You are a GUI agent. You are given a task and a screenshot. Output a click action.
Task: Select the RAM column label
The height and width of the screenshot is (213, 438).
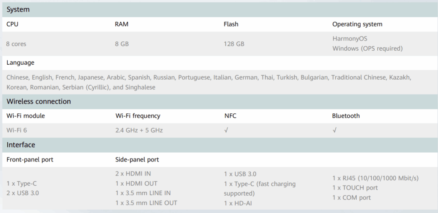(x=121, y=24)
